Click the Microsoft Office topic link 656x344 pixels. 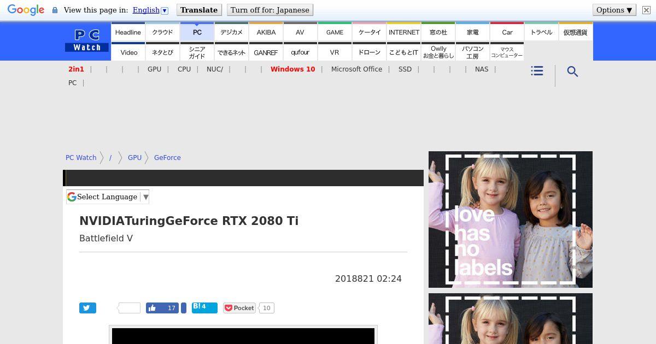(x=356, y=69)
